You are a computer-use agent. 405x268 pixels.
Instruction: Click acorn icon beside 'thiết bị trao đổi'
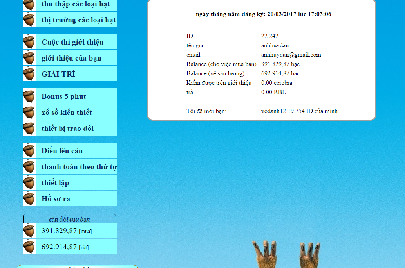(x=29, y=128)
